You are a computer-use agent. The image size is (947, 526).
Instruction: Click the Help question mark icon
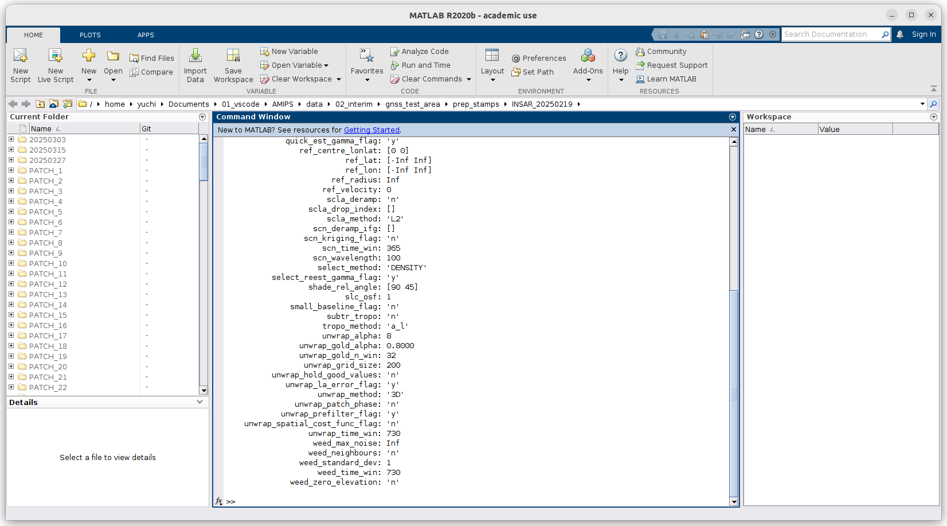pos(621,55)
